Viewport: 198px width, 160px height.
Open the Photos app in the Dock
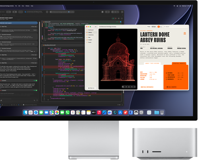pos(57,112)
